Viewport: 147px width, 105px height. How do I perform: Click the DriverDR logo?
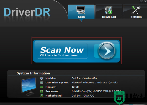pos(27,12)
